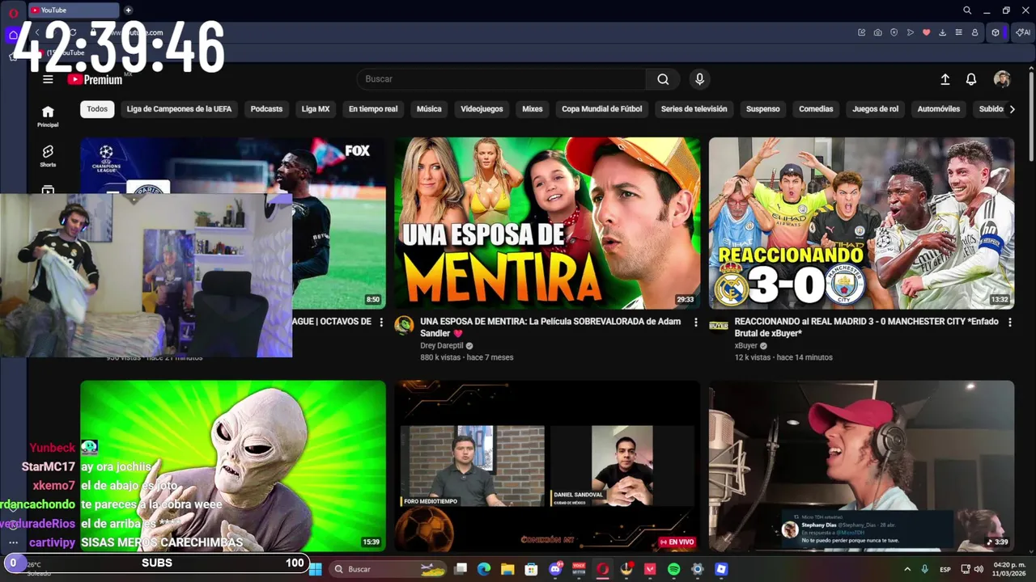Screen dimensions: 1036x582
Task: Open Reaccionando 3-0 thumbnail
Action: coord(861,223)
